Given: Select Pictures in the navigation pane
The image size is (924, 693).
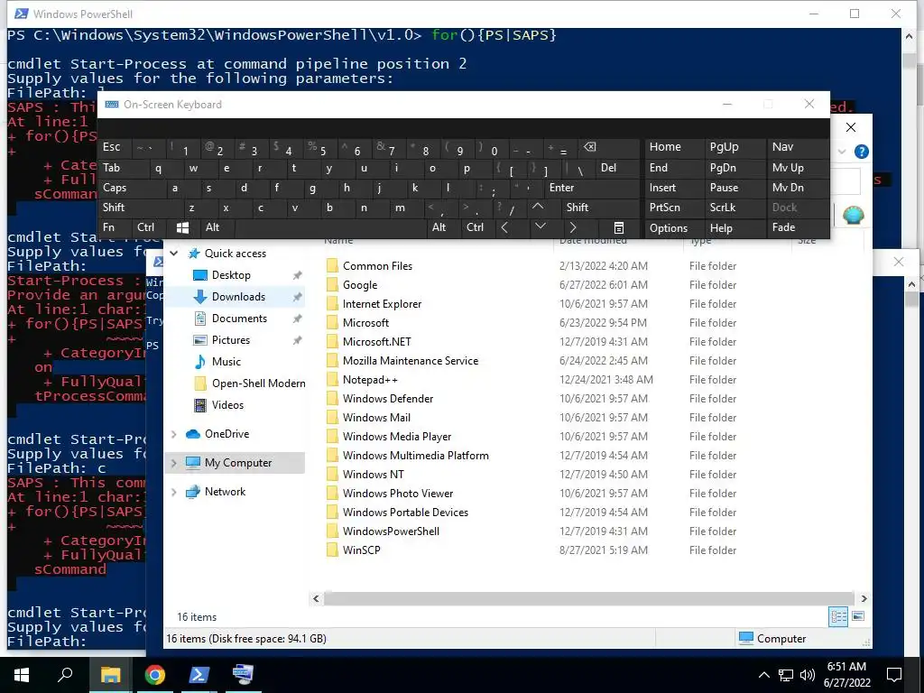Looking at the screenshot, I should [231, 340].
